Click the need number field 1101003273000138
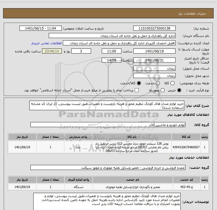This screenshot has width=217, height=210. (154, 28)
